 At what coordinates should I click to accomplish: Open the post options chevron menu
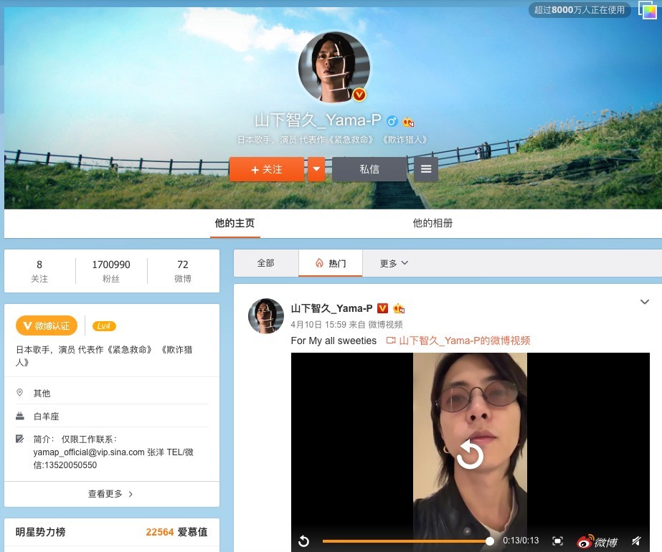644,302
